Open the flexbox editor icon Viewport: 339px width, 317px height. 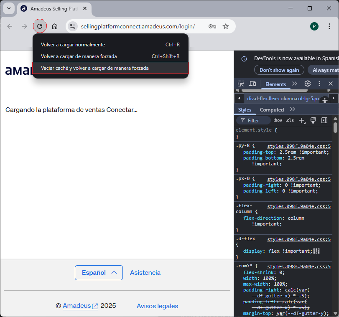316,251
